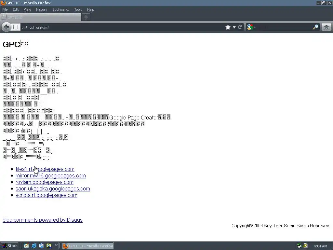Viewport: 333px width, 250px height.
Task: Open the Bookmarks menu
Action: point(60,9)
